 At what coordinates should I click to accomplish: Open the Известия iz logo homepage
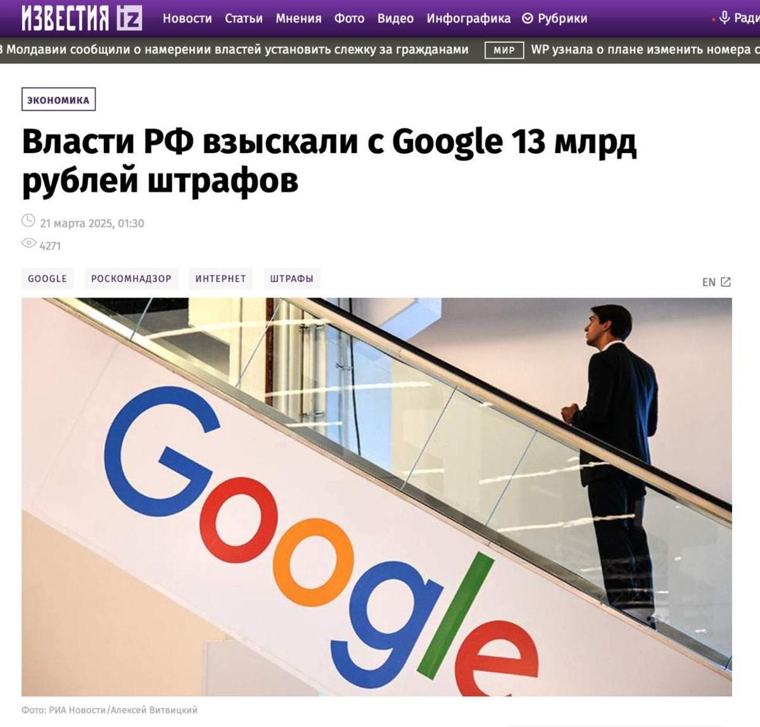point(82,18)
